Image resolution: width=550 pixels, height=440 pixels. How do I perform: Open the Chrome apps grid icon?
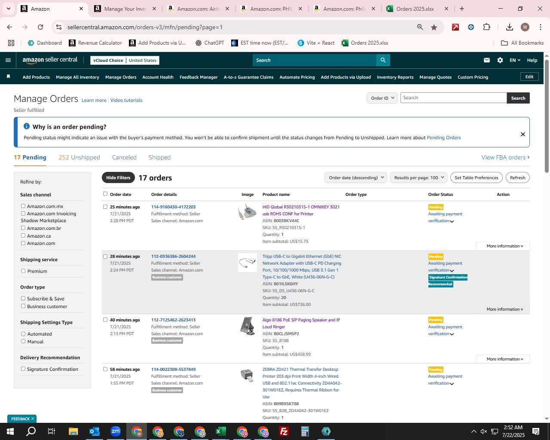[x=11, y=43]
